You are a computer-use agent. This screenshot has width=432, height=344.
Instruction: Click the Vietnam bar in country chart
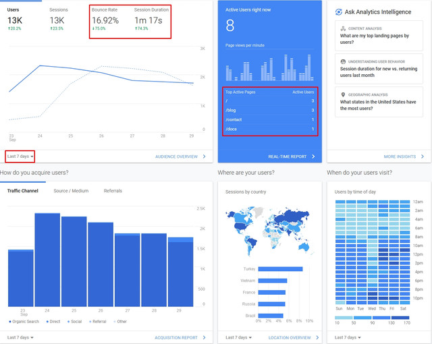pyautogui.click(x=273, y=281)
